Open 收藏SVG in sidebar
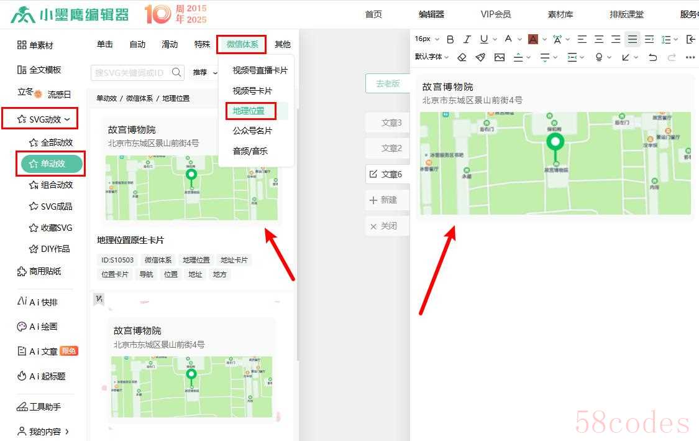Image resolution: width=699 pixels, height=441 pixels. click(50, 228)
